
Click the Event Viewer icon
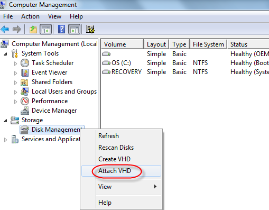tap(25, 72)
